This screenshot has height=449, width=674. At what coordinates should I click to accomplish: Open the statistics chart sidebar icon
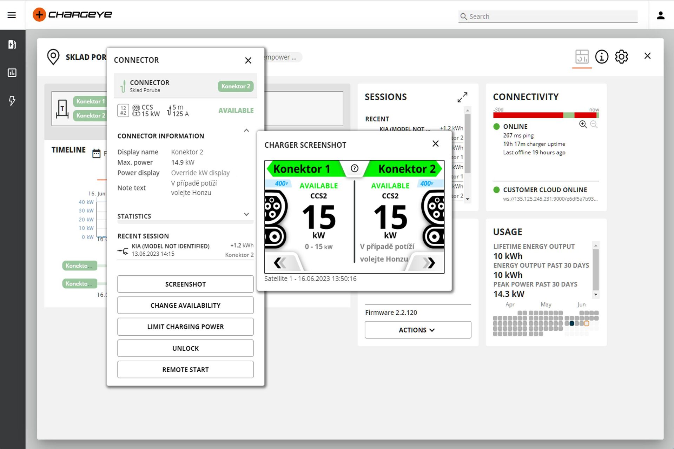pyautogui.click(x=12, y=73)
